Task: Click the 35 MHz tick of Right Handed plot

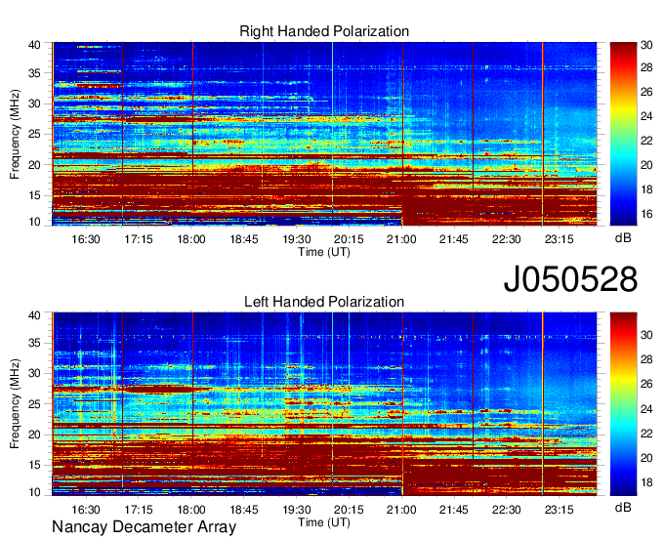Action: 34,73
